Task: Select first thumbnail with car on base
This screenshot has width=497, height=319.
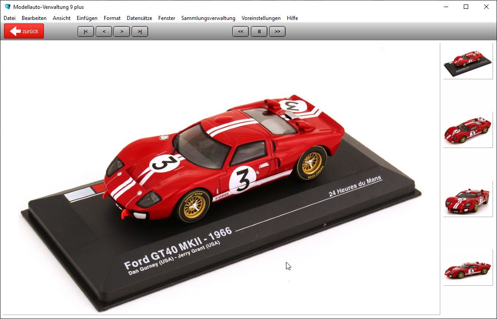Action: tap(468, 61)
